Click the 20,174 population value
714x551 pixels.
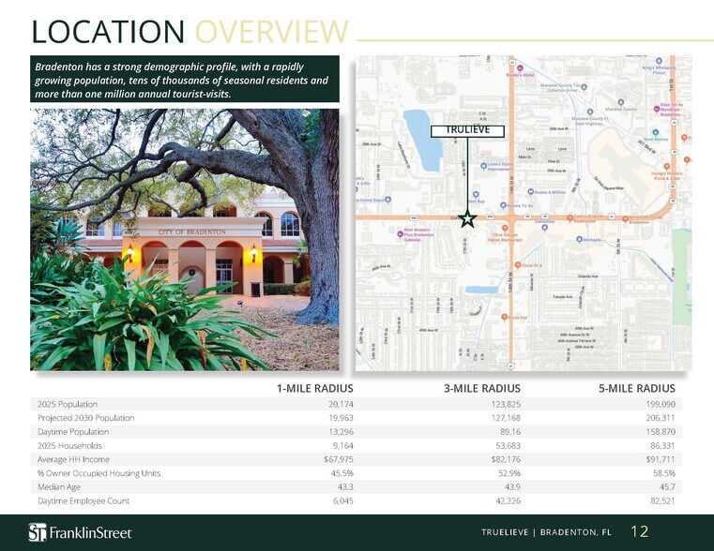341,404
